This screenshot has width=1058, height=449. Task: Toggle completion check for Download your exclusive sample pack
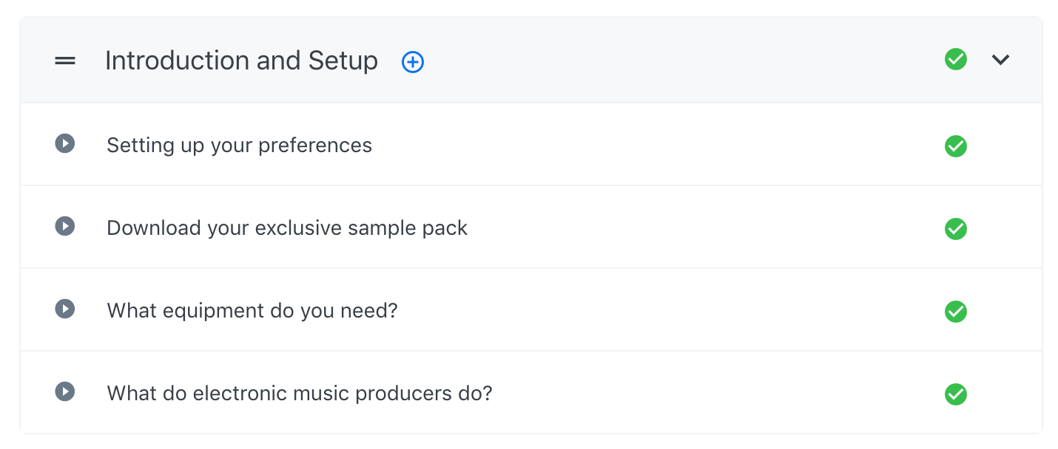[956, 229]
